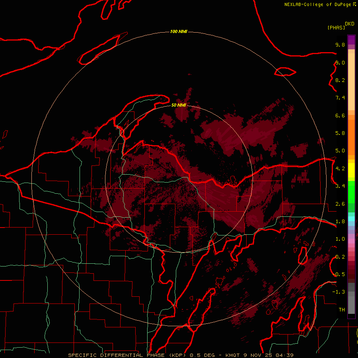Click the 50 NMI range ring label
358x358 pixels.
click(179, 105)
